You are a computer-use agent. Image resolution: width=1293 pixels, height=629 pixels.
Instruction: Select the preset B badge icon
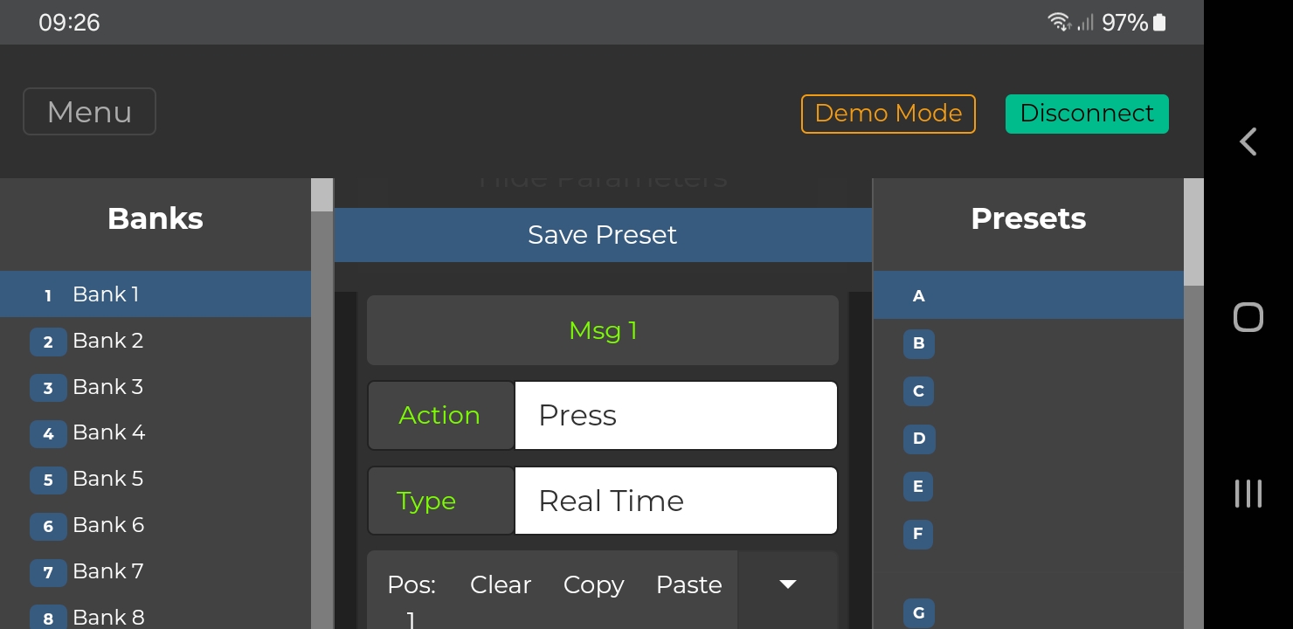(918, 343)
